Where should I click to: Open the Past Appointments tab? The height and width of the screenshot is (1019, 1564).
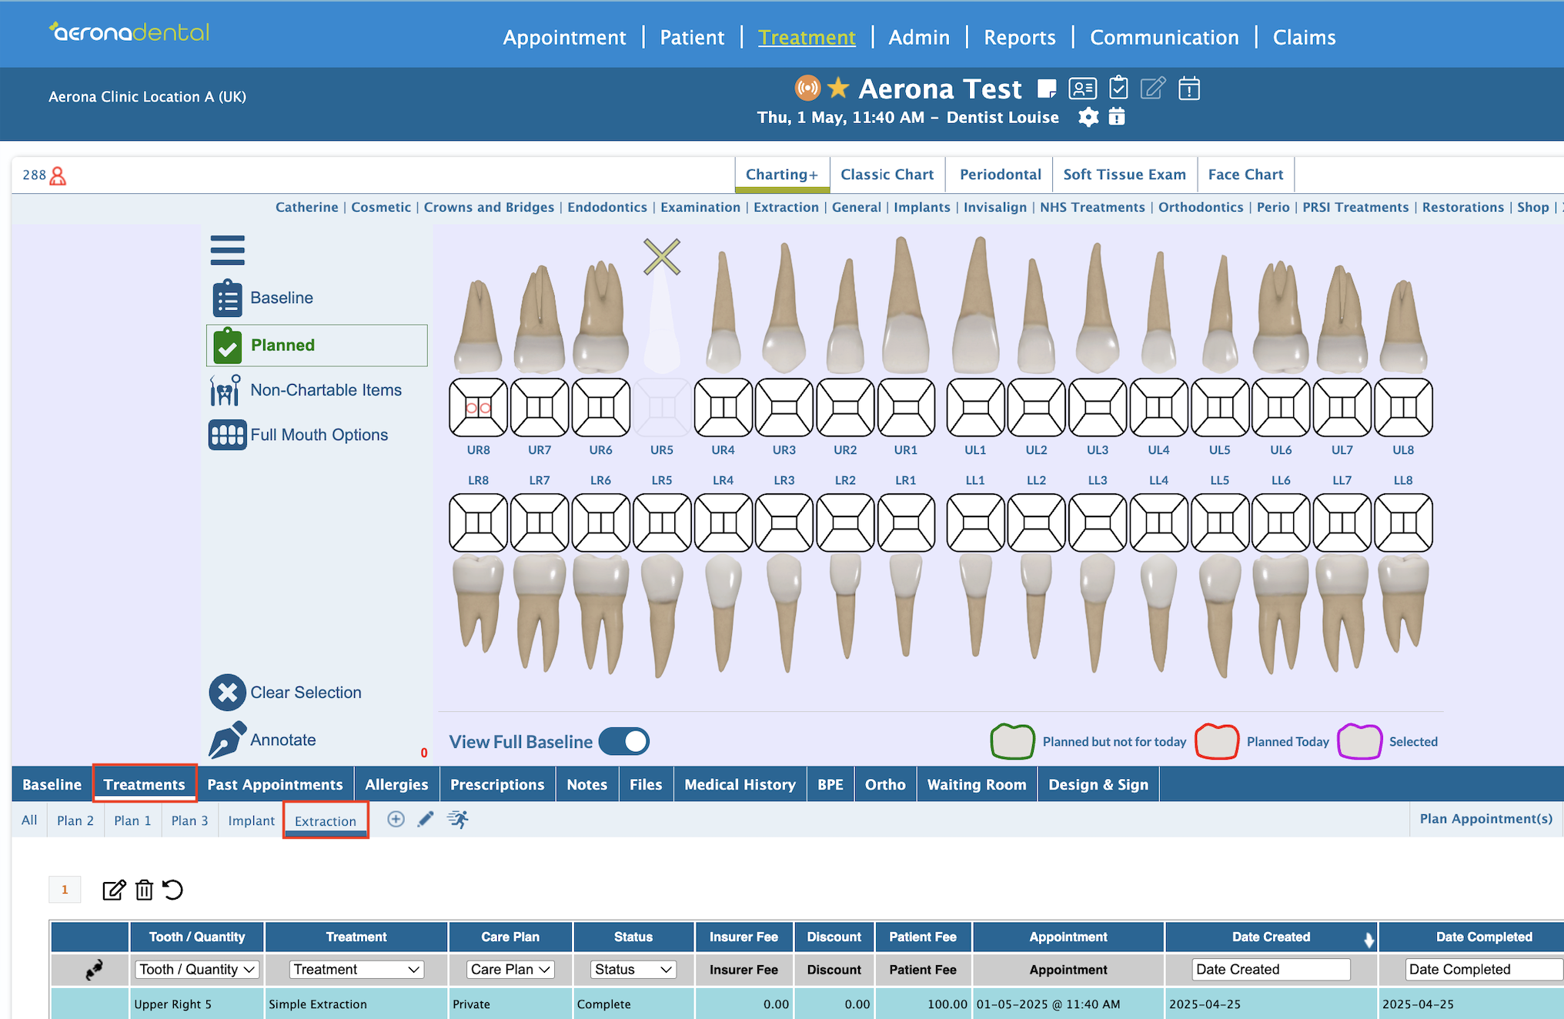pos(275,784)
